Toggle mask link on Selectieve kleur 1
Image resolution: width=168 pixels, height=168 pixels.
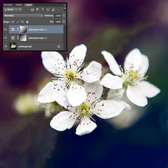coord(18,38)
